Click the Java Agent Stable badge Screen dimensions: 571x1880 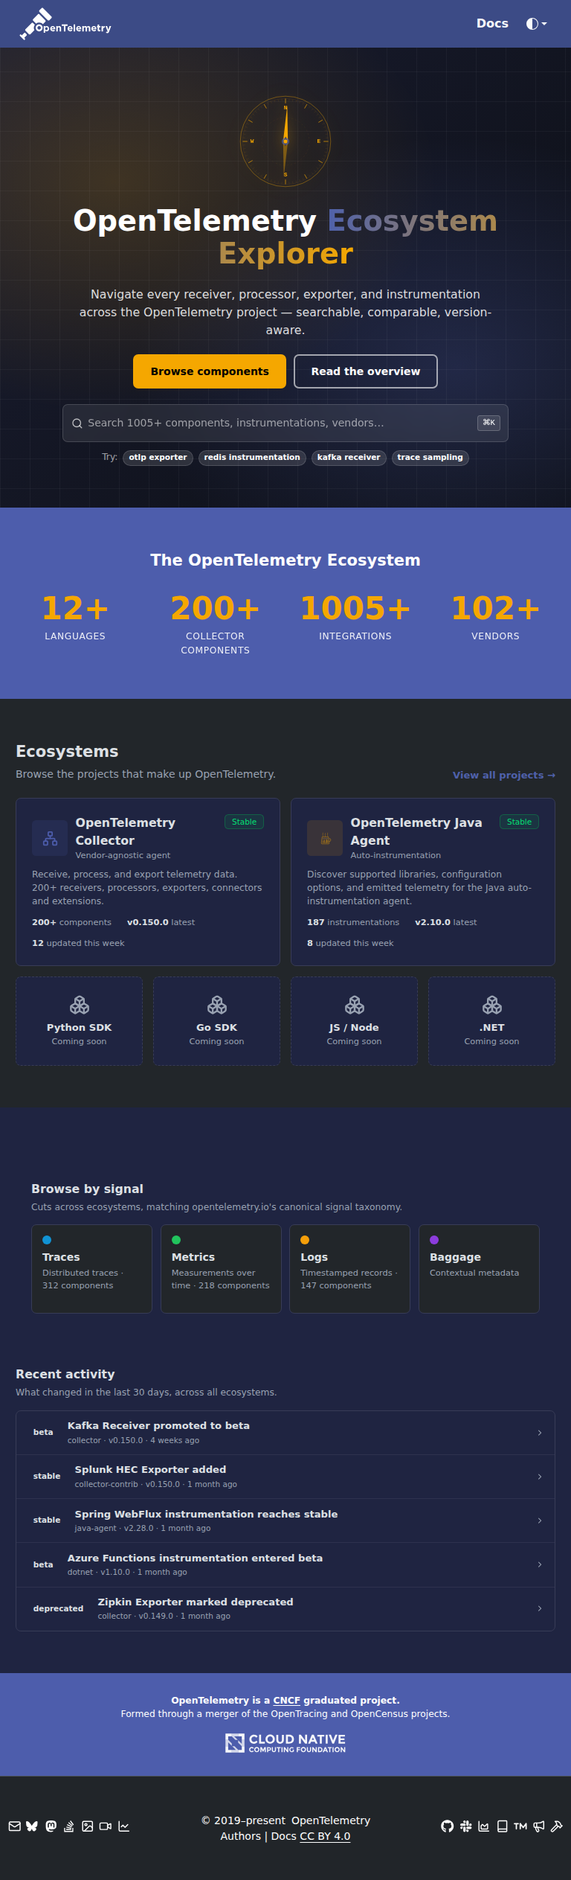[x=519, y=822]
